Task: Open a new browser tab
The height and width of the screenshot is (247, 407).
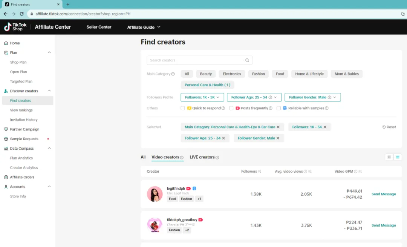Action: 68,4
